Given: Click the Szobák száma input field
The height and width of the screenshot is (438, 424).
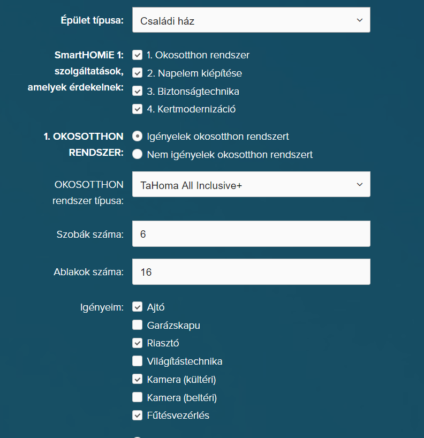Looking at the screenshot, I should coord(251,234).
